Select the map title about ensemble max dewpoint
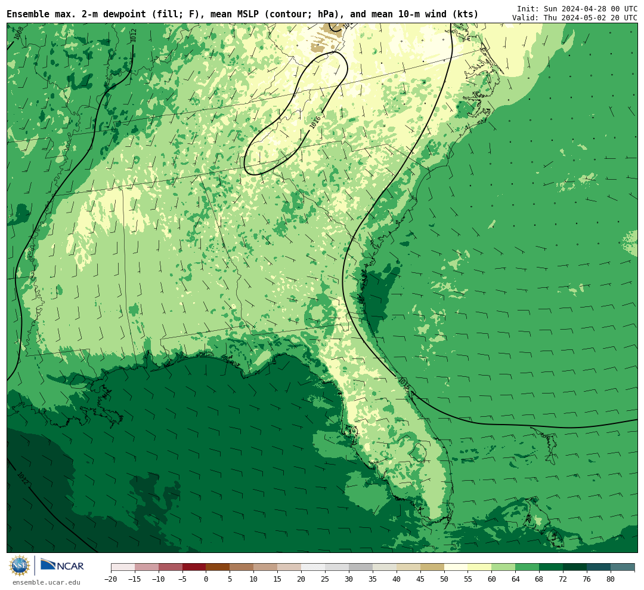 pos(242,14)
